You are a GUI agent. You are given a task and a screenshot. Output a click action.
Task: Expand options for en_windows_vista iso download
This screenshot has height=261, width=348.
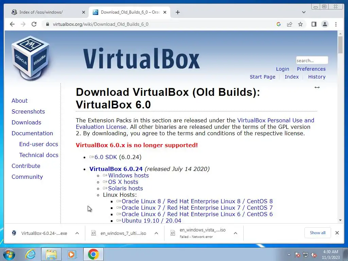click(x=236, y=233)
